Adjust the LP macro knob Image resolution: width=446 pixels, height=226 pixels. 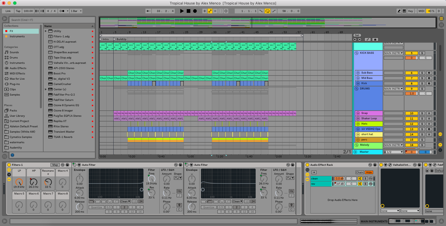pos(19,182)
